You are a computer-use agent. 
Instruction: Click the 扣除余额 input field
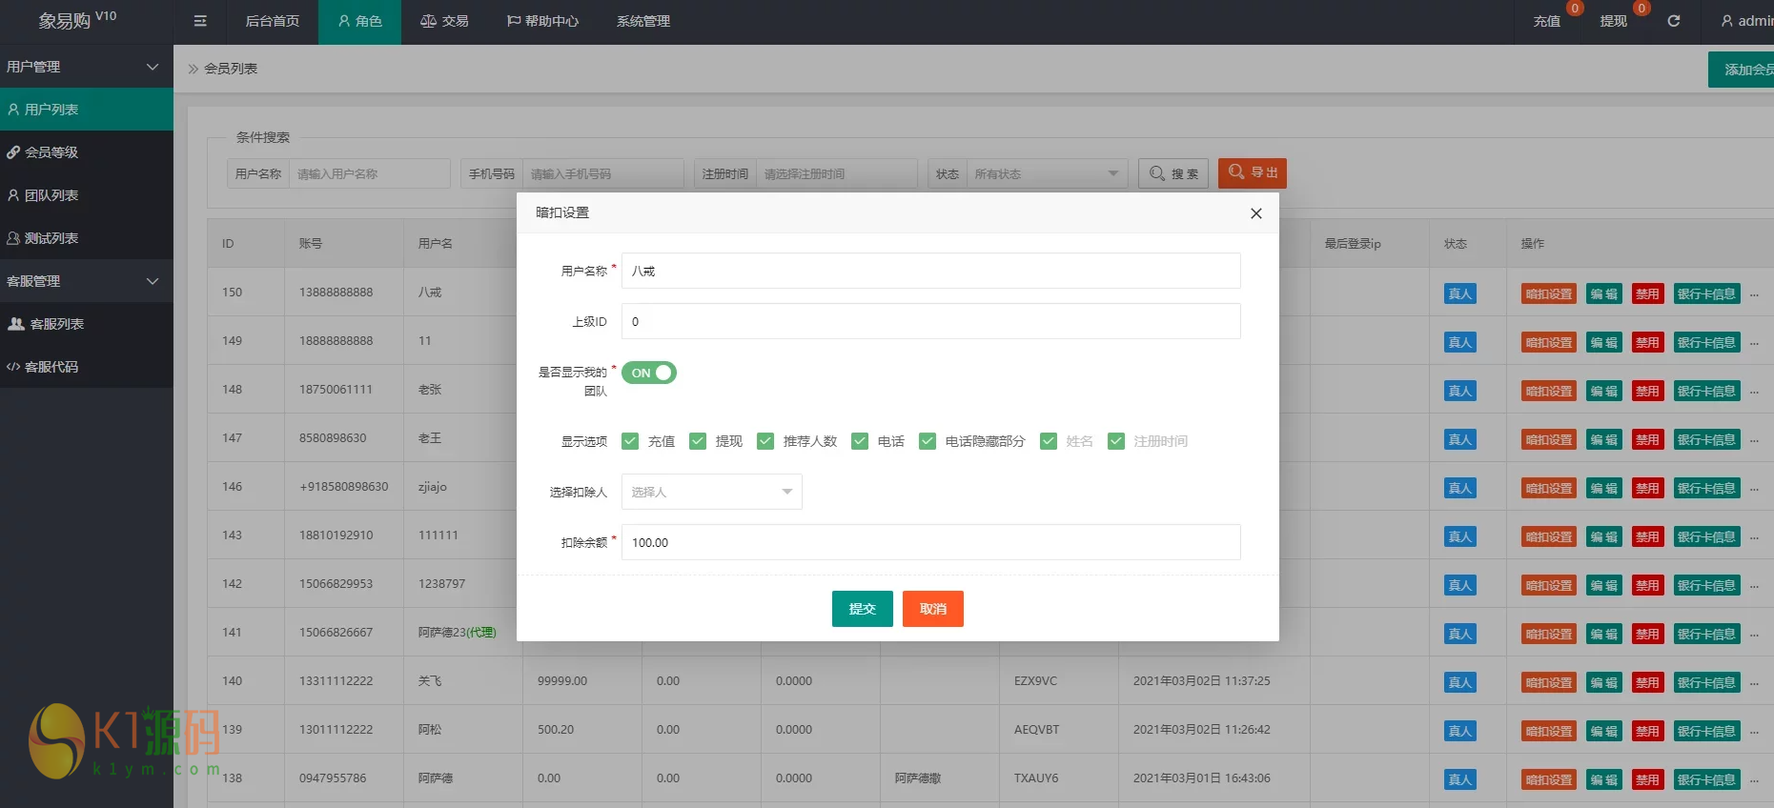click(930, 542)
